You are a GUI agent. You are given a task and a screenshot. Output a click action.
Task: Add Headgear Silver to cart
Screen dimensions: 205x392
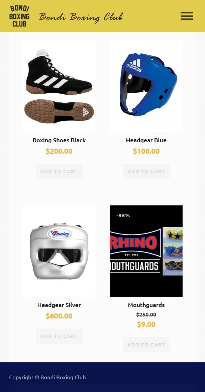point(59,336)
